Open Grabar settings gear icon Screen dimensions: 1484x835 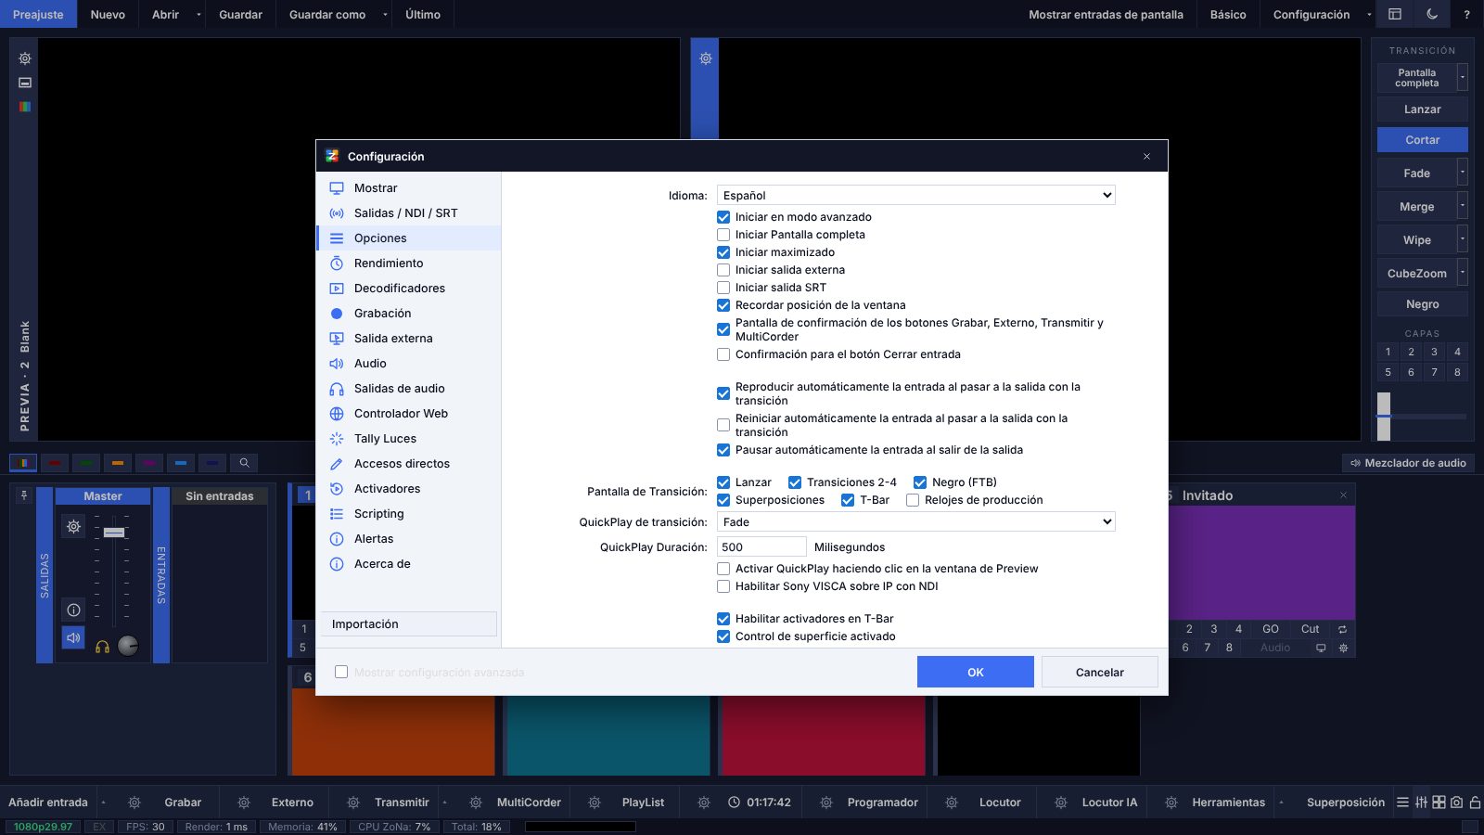134,803
